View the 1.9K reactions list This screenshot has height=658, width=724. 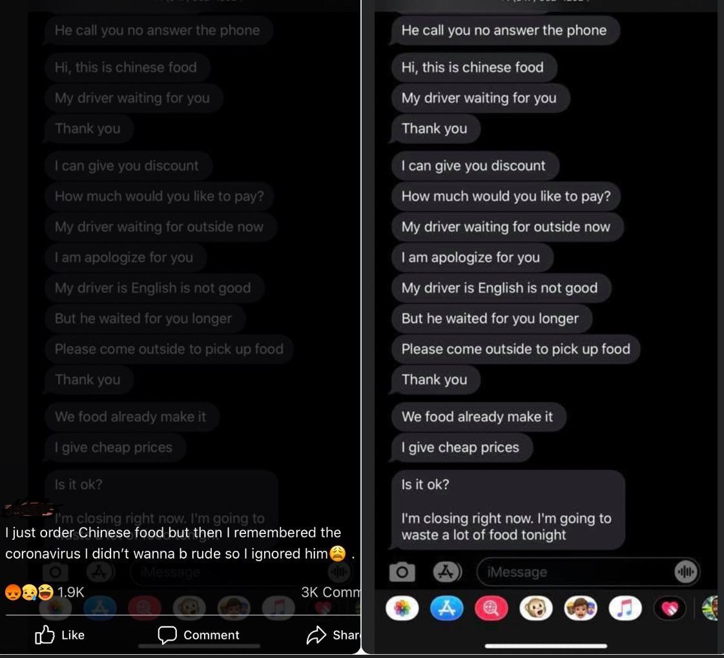[45, 592]
